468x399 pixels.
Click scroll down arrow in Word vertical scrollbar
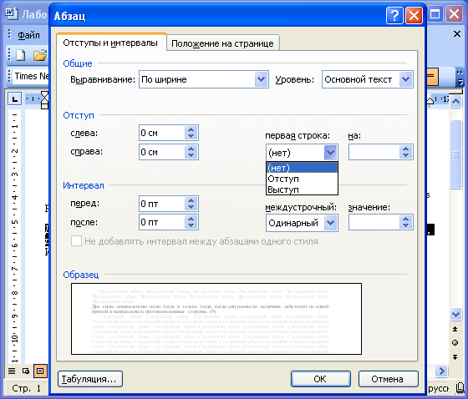click(455, 314)
